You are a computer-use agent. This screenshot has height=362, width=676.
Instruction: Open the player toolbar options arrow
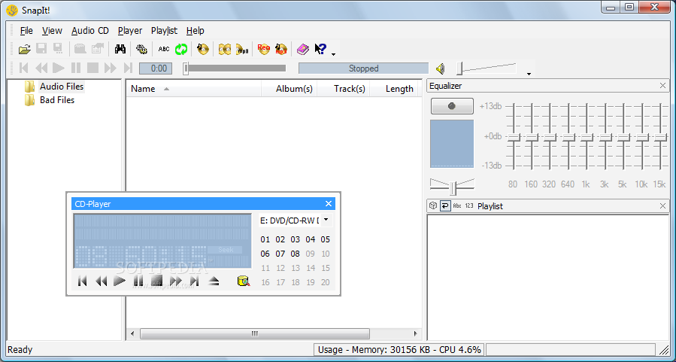click(529, 74)
